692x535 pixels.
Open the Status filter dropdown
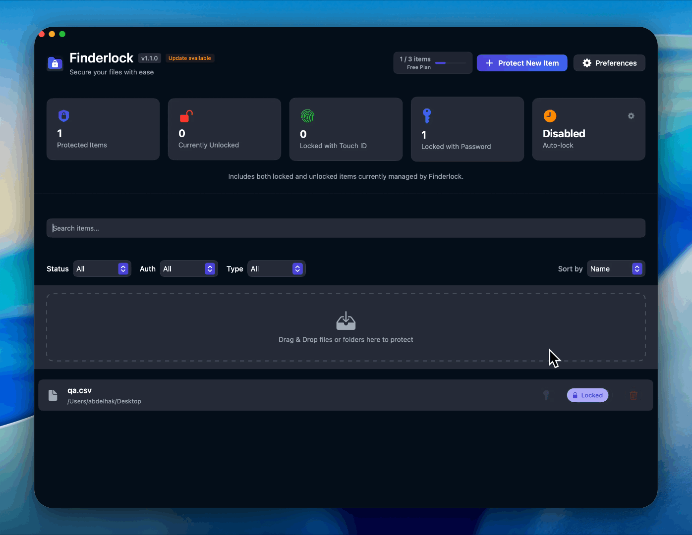tap(102, 268)
